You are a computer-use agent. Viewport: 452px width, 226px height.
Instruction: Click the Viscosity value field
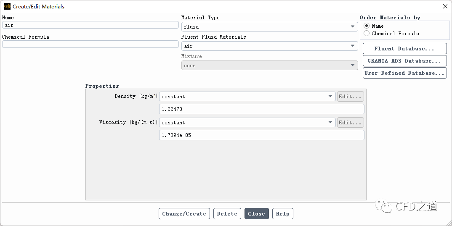[261, 135]
